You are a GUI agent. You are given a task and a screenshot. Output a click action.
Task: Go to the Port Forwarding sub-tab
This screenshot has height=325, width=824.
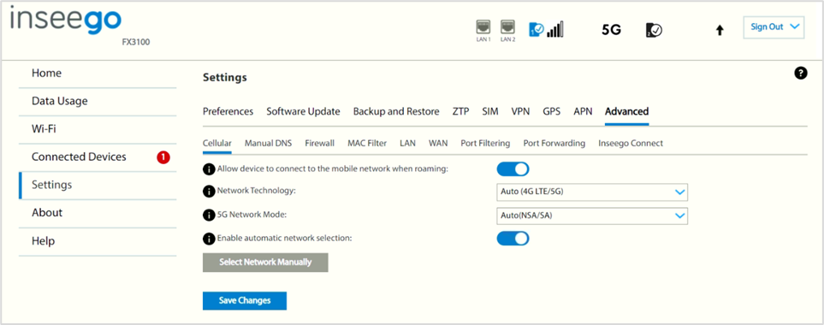click(x=554, y=144)
